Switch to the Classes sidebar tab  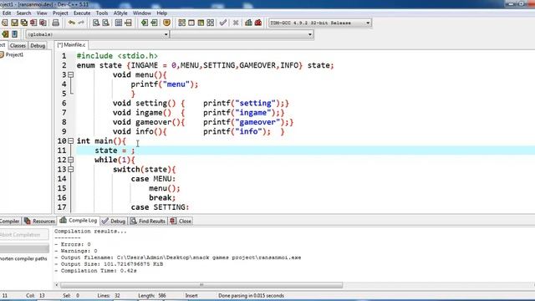click(x=18, y=45)
